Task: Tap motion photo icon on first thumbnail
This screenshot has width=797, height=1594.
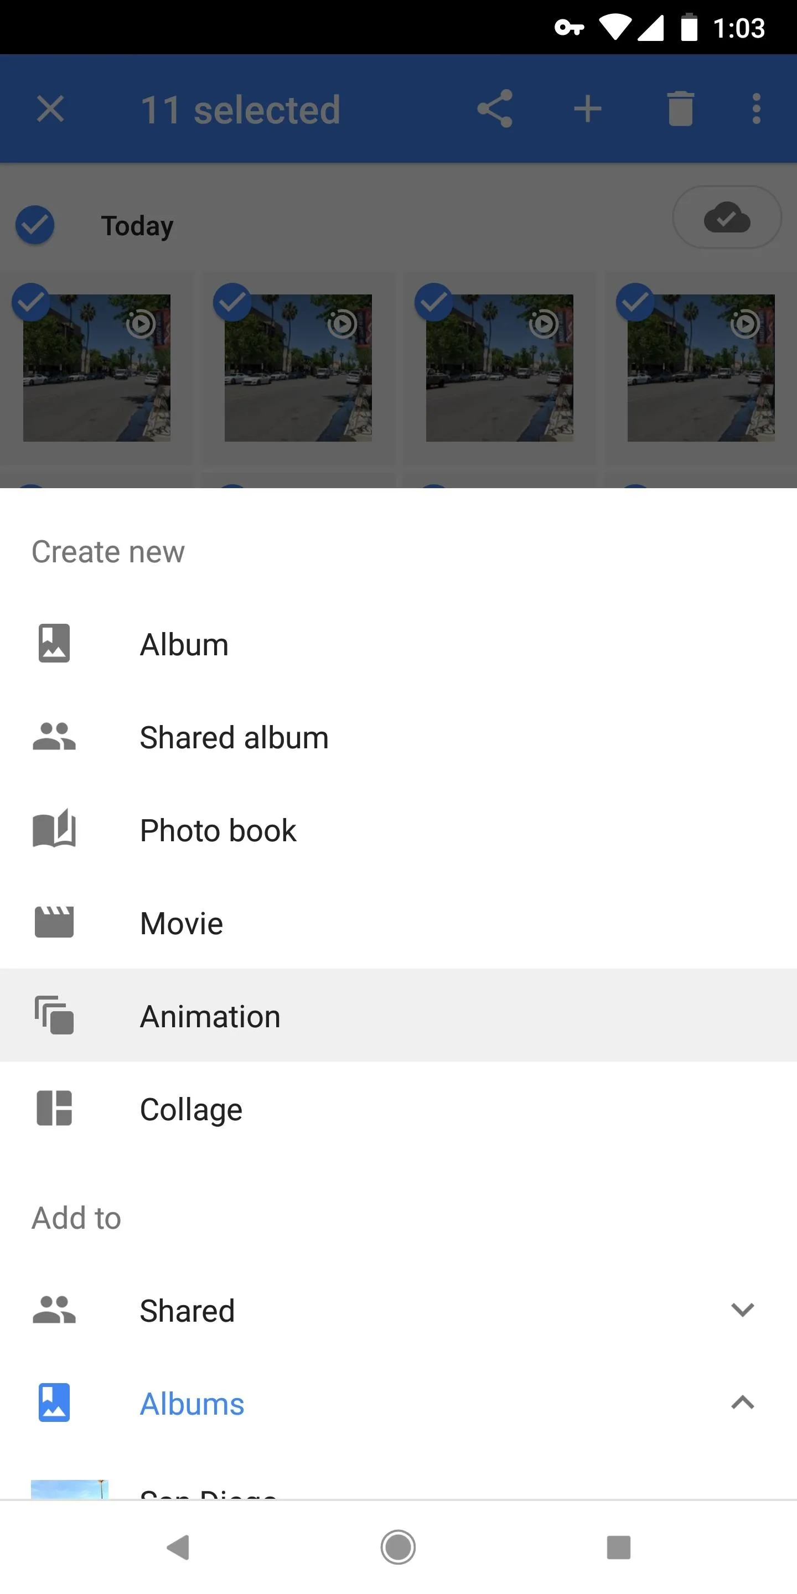Action: click(141, 324)
